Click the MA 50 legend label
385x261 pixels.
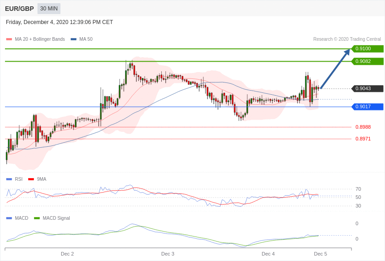coord(86,39)
